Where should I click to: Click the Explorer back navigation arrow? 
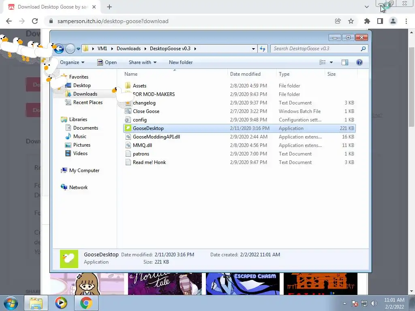pyautogui.click(x=59, y=49)
